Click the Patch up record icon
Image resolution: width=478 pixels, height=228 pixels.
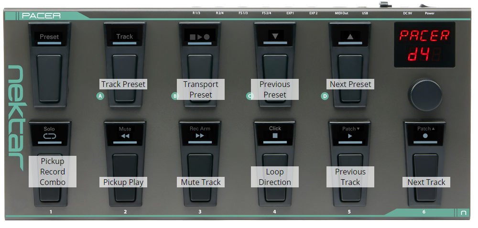424,136
